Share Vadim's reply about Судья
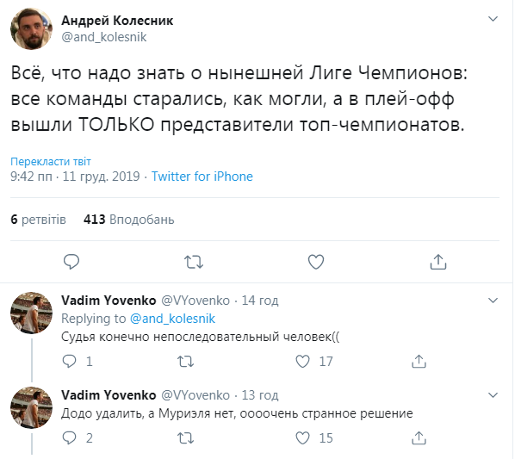The width and height of the screenshot is (515, 459). [419, 361]
